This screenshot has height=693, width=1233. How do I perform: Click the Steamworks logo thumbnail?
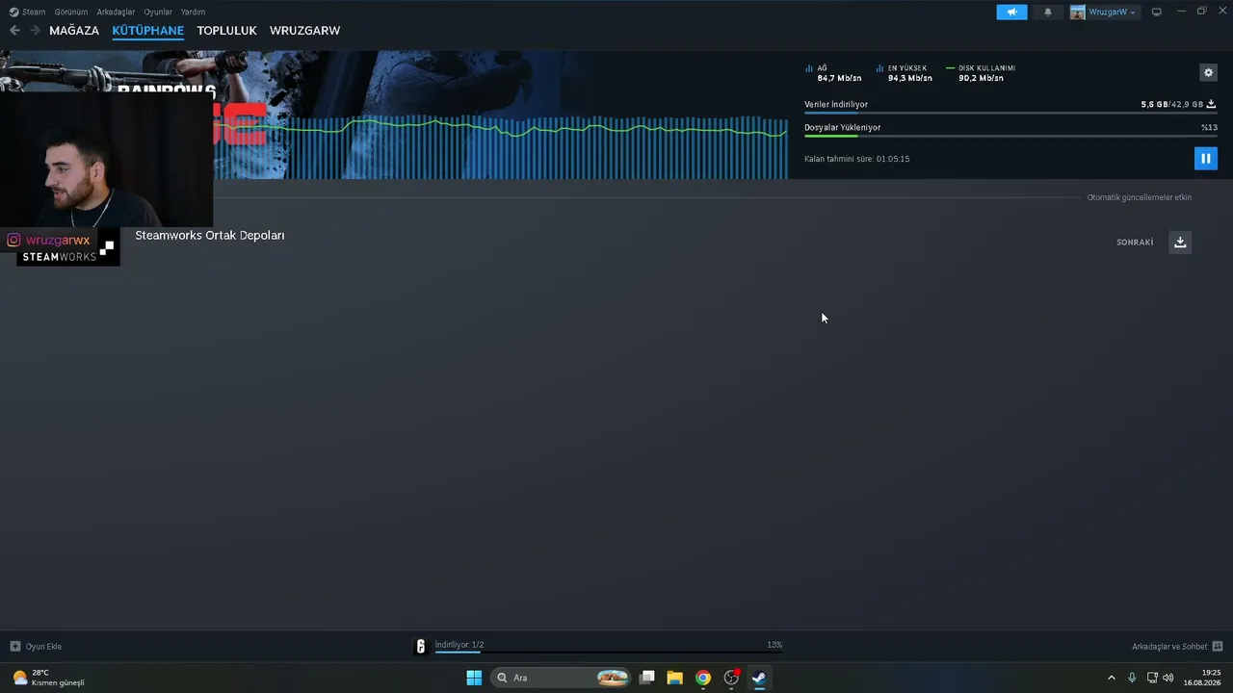[x=68, y=247]
